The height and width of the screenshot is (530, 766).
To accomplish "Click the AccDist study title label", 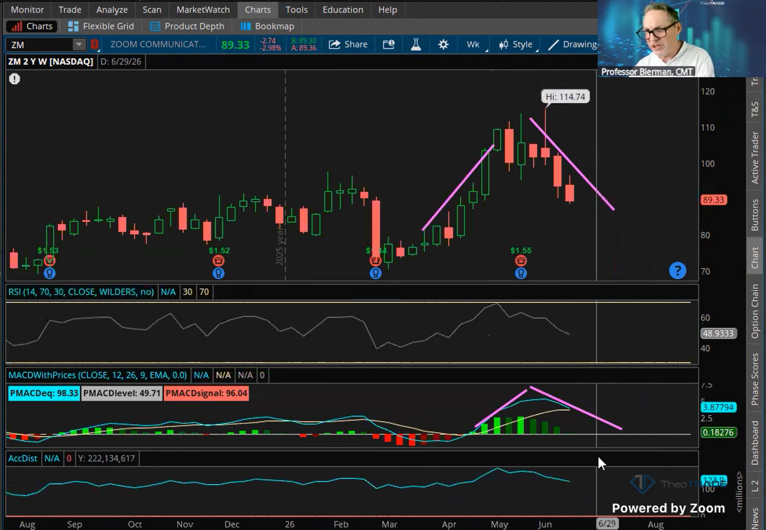I will coord(23,458).
